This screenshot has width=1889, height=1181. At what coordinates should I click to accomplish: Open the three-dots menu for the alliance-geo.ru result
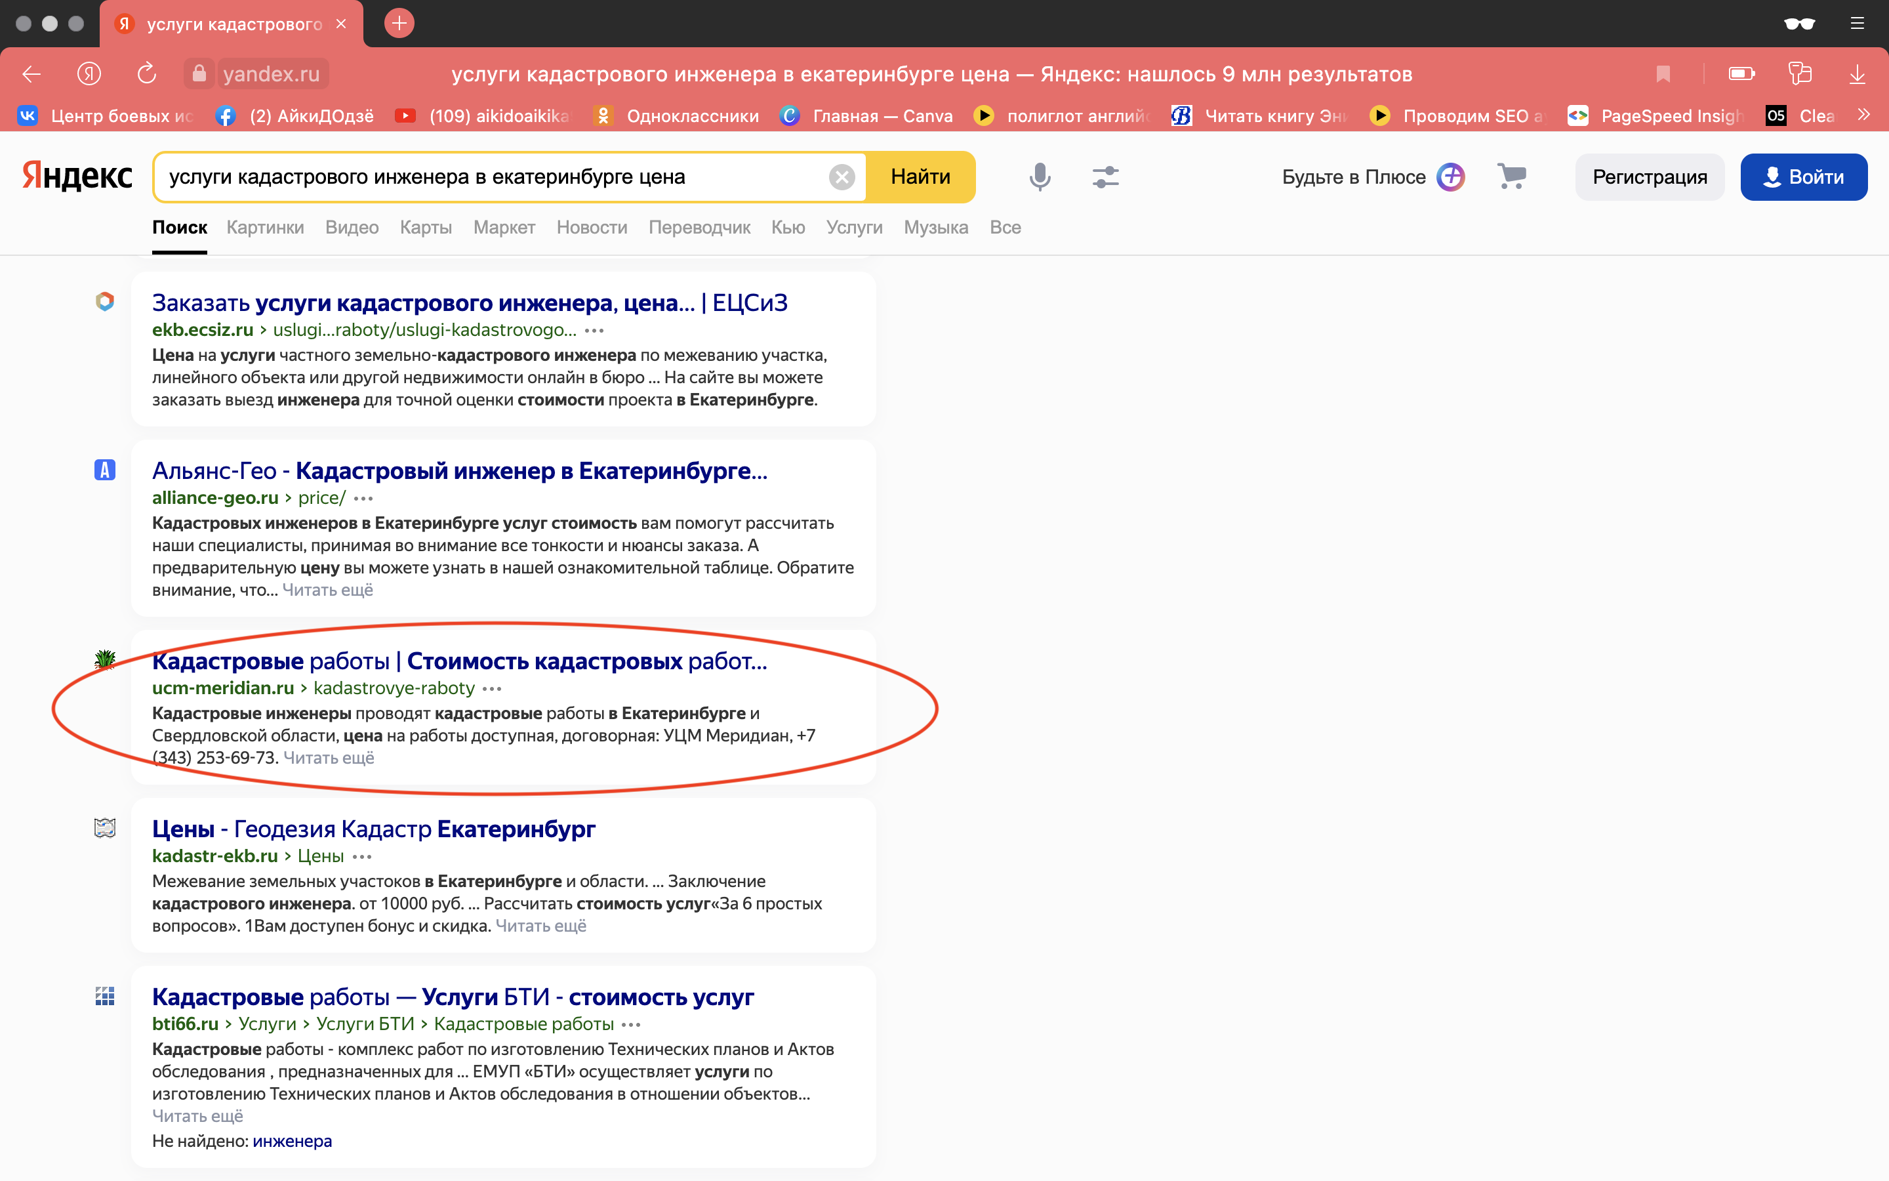click(364, 499)
